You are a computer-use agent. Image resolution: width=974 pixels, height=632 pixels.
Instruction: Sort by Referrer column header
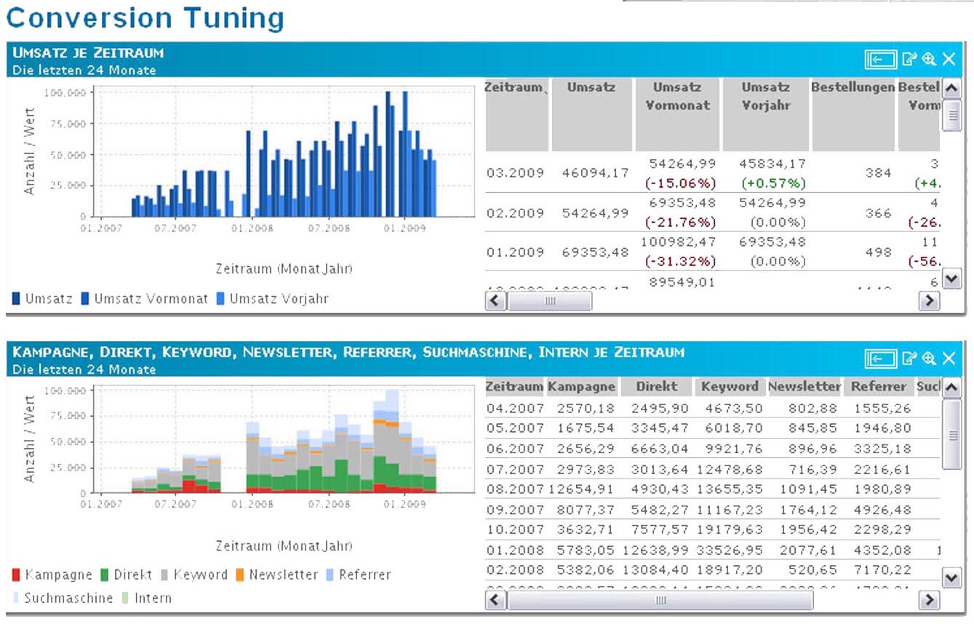tap(878, 387)
